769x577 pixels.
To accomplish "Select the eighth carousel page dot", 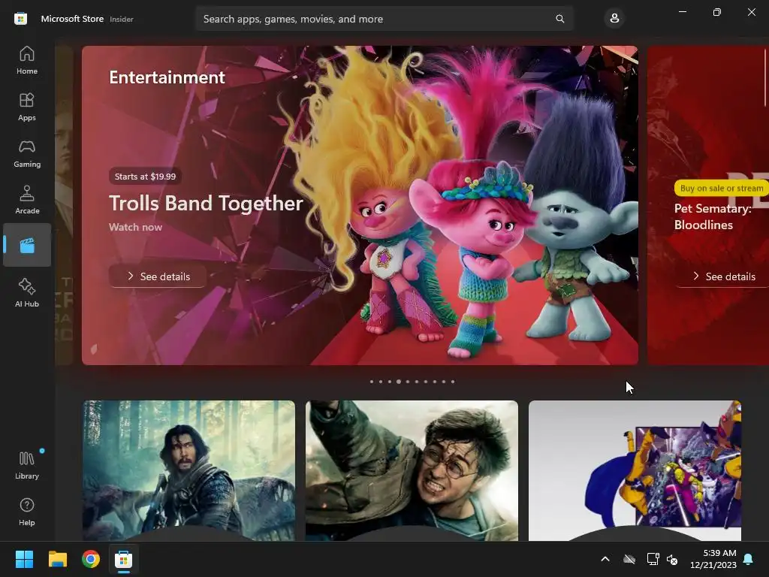I will pyautogui.click(x=435, y=381).
